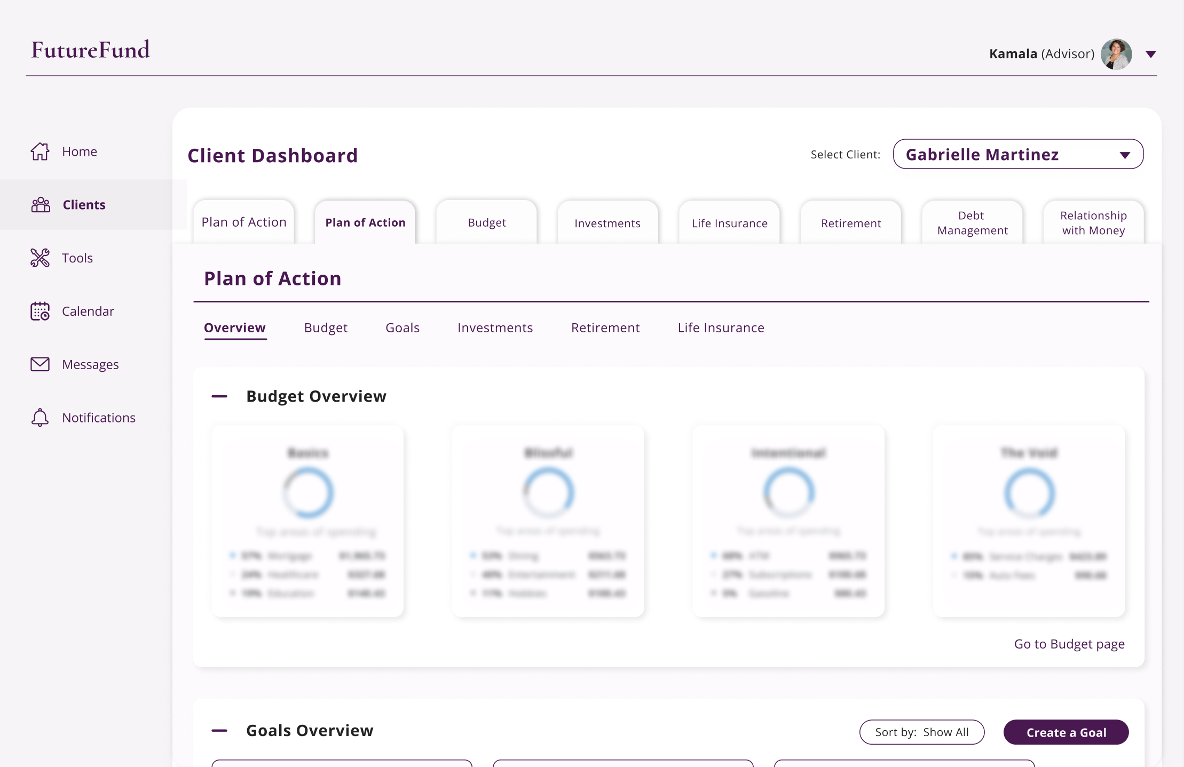
Task: Click the Blissful donut progress ring
Action: pos(548,493)
